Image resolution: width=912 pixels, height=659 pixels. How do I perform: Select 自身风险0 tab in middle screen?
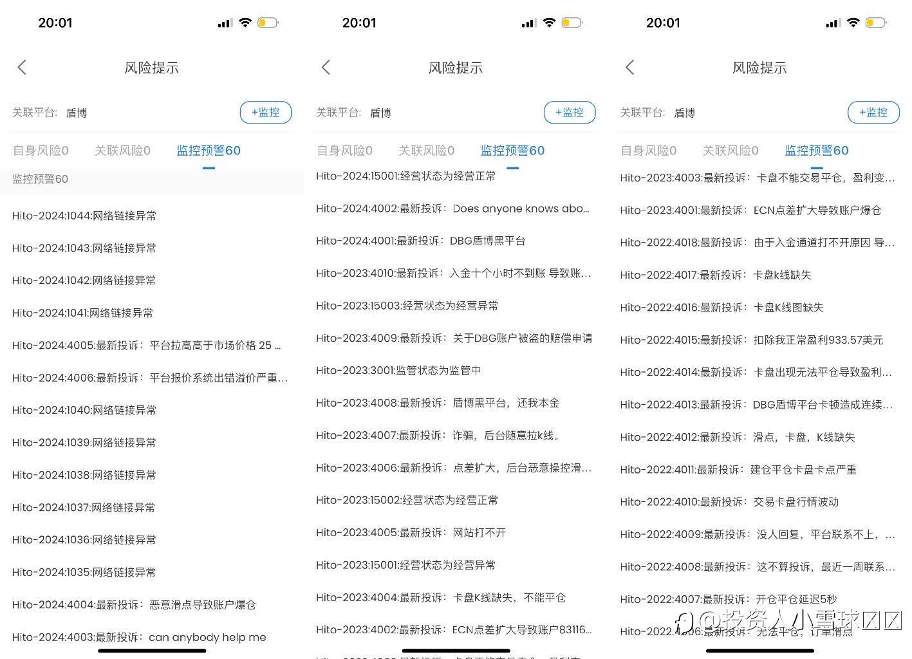[x=344, y=151]
